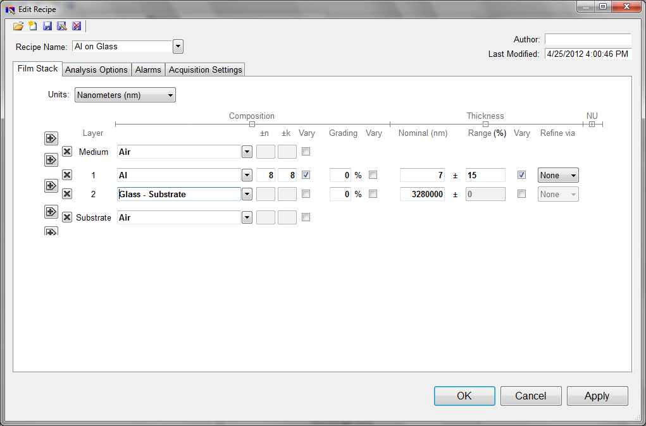Remove layer 1 (Al) with its X button

pyautogui.click(x=67, y=175)
